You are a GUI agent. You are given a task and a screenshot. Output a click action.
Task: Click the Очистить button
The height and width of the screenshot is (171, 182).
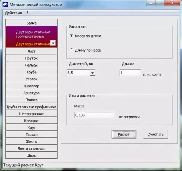point(155,134)
